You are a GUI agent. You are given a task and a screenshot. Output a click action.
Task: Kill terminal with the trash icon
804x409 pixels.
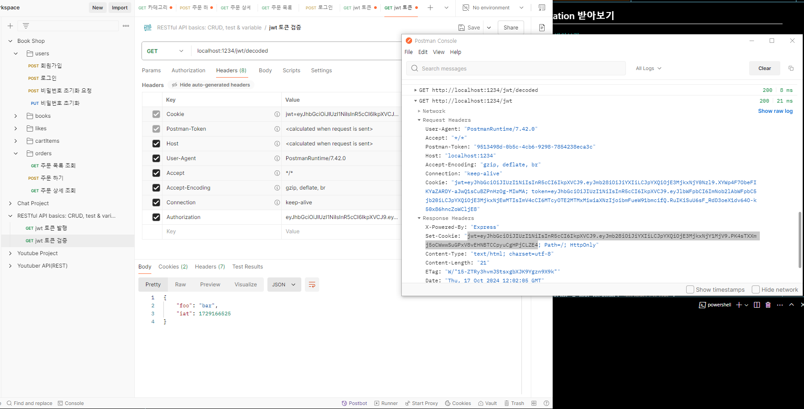(768, 305)
